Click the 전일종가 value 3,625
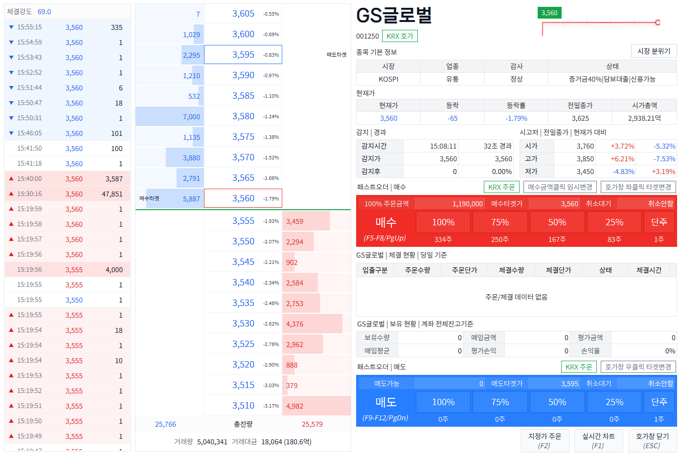The height and width of the screenshot is (456, 680). (x=580, y=118)
